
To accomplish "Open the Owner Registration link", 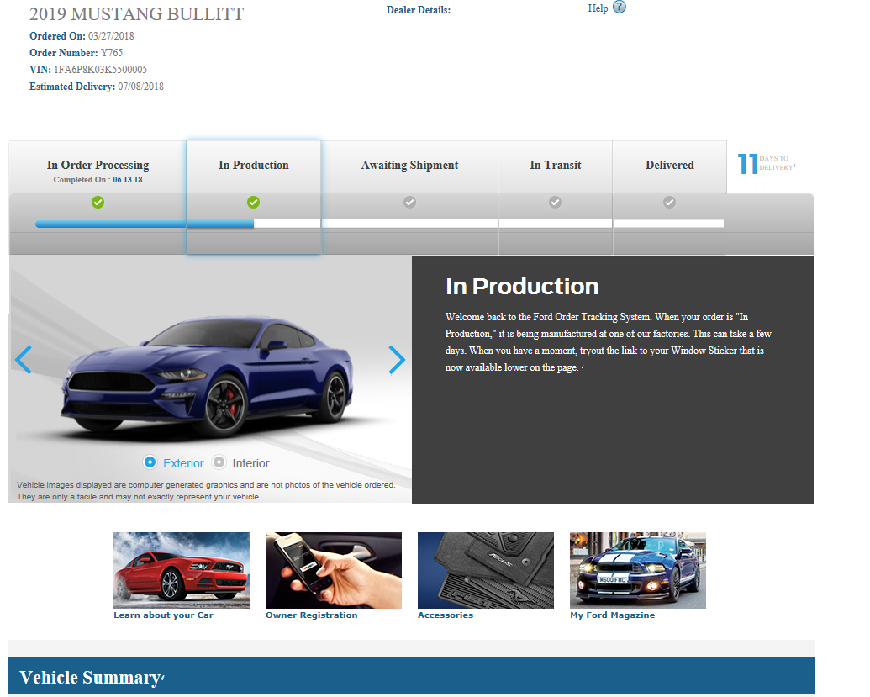I will pos(311,615).
